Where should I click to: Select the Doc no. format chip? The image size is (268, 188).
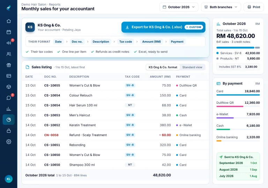coord(77,42)
